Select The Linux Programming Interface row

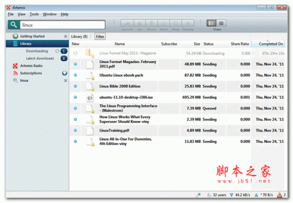(x=177, y=108)
